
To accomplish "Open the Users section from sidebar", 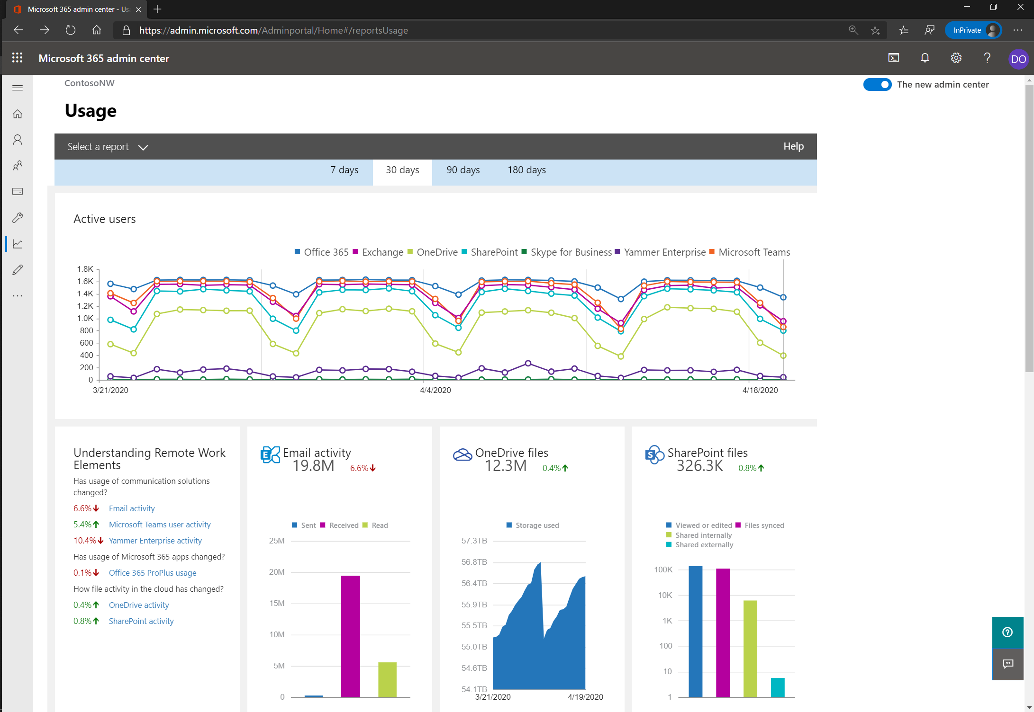I will point(18,139).
